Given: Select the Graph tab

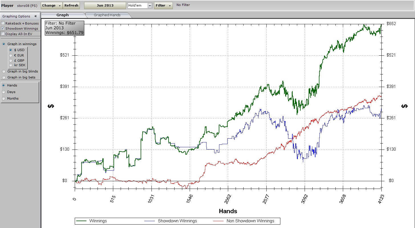Looking at the screenshot, I should coord(62,15).
